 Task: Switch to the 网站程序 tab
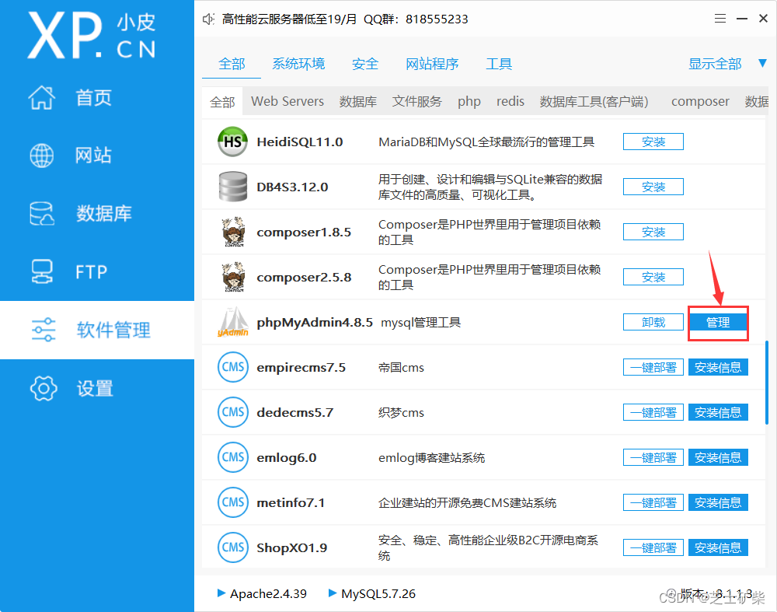[432, 64]
